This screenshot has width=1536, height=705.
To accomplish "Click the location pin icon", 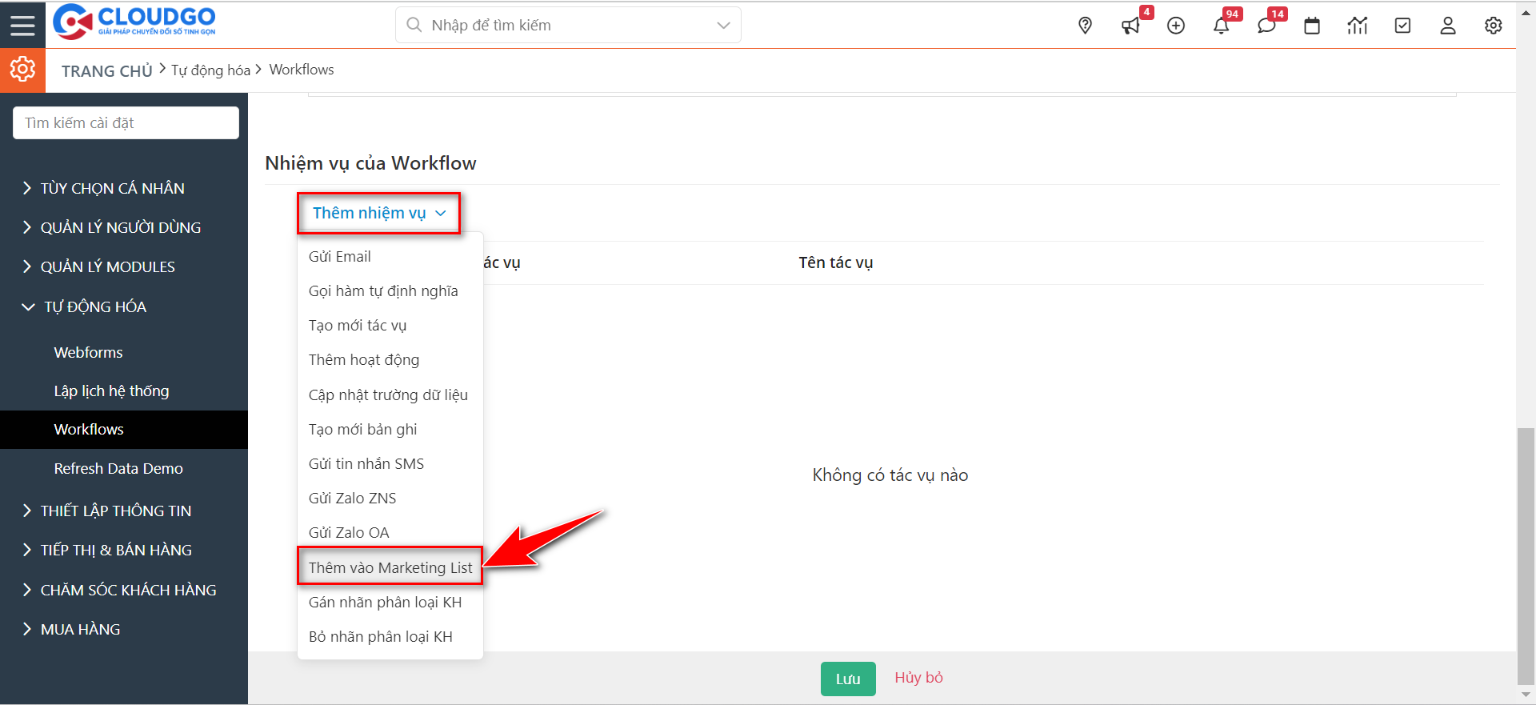I will pyautogui.click(x=1085, y=26).
